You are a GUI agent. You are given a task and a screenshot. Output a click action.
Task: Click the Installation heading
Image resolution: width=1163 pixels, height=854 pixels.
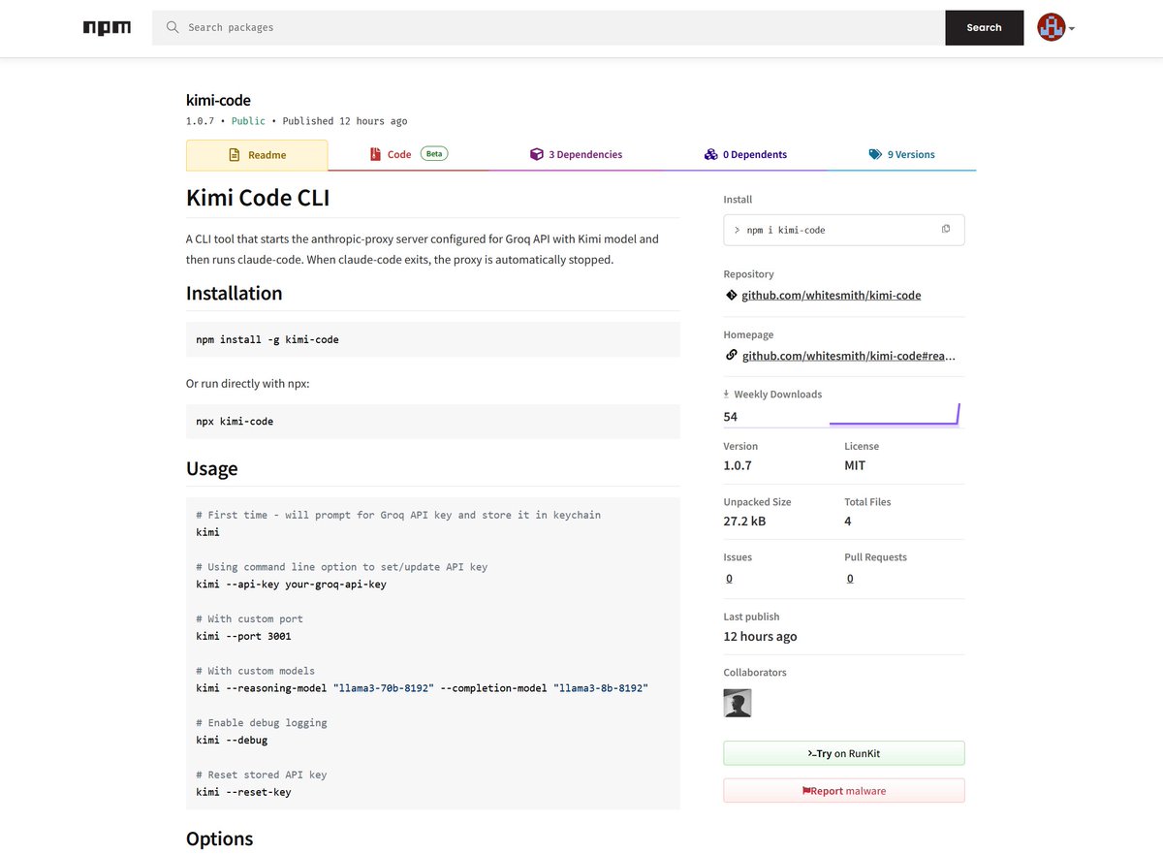pyautogui.click(x=235, y=293)
